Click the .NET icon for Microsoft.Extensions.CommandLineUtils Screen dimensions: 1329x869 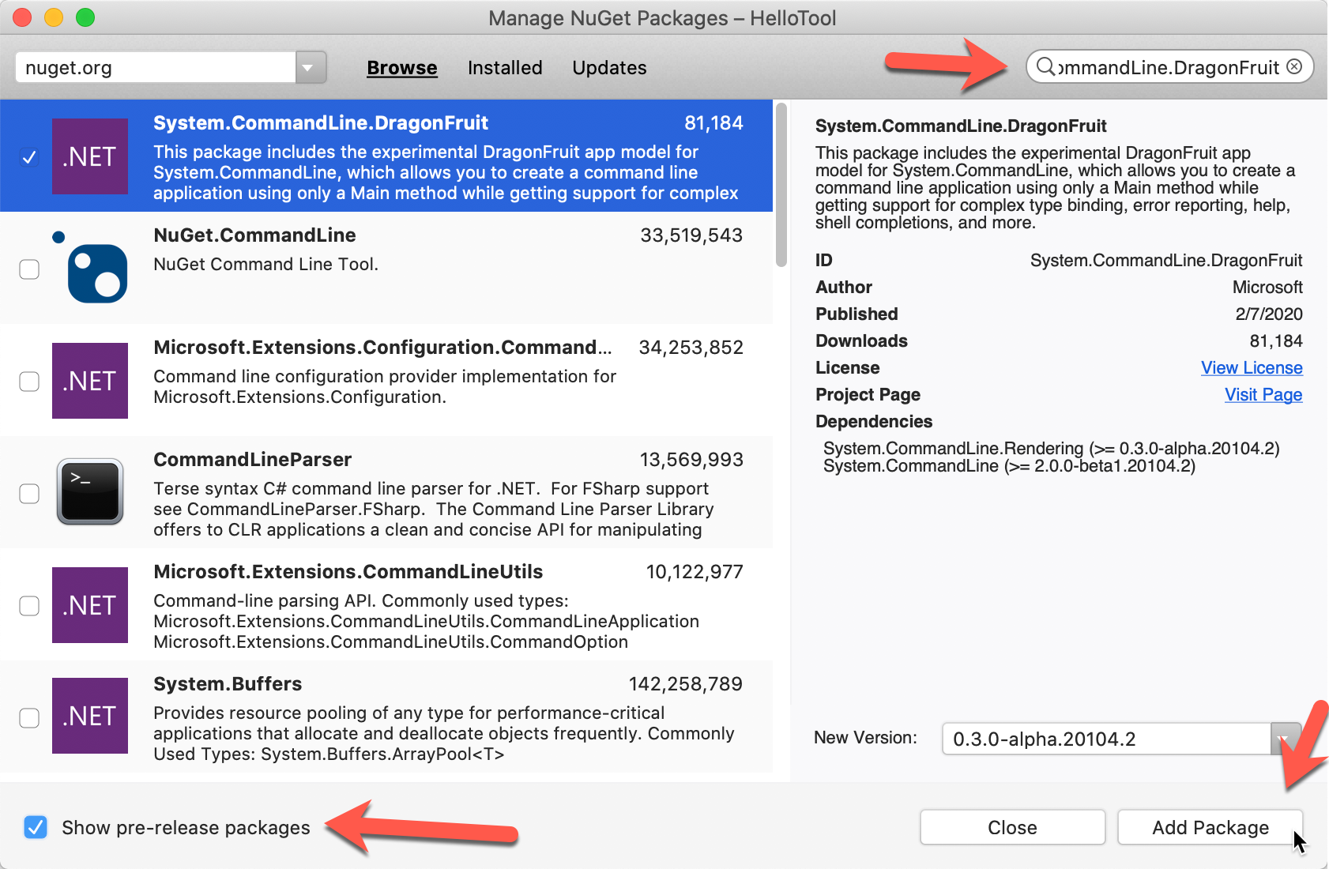click(89, 605)
